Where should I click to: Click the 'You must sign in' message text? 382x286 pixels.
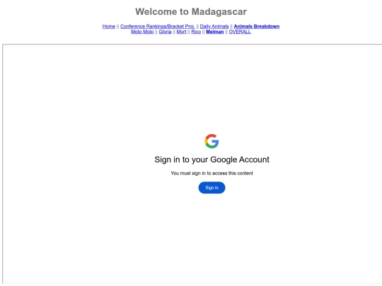pos(212,173)
